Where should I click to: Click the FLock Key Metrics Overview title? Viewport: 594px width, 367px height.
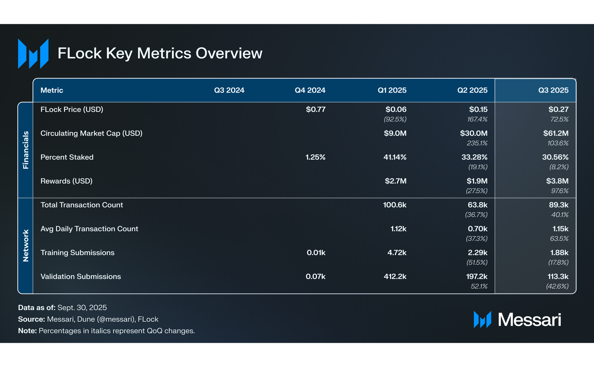[160, 53]
